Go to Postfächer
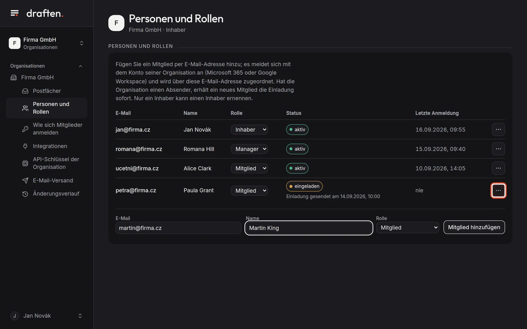527x329 pixels. pyautogui.click(x=47, y=91)
